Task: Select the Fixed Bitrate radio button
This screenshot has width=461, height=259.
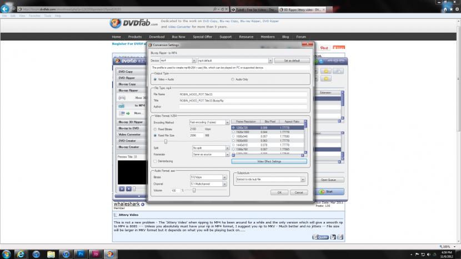Action: pos(155,129)
